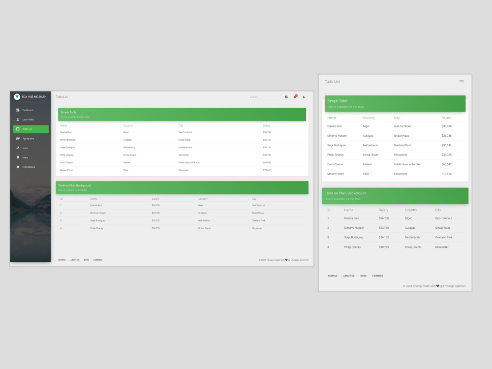The image size is (492, 369).
Task: Open the notification bell with red badge
Action: coord(296,97)
